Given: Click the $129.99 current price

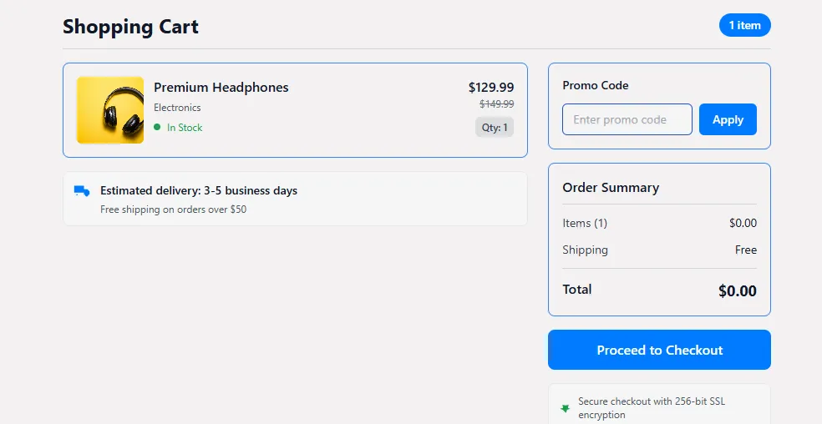Looking at the screenshot, I should pyautogui.click(x=490, y=88).
